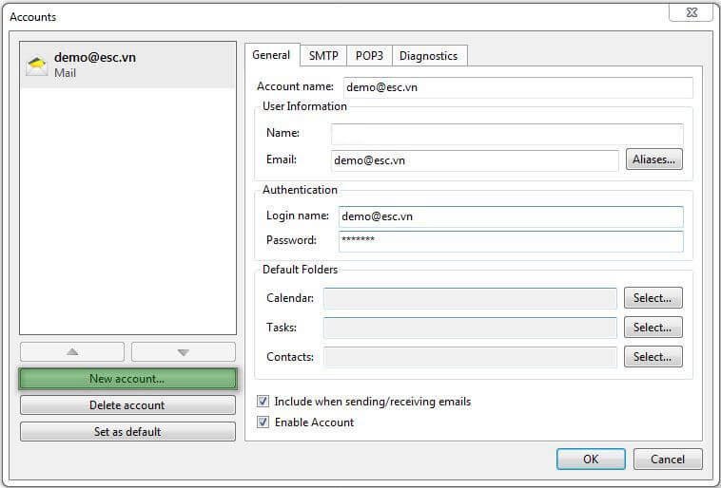721x488 pixels.
Task: Open the POP3 tab
Action: tap(369, 56)
